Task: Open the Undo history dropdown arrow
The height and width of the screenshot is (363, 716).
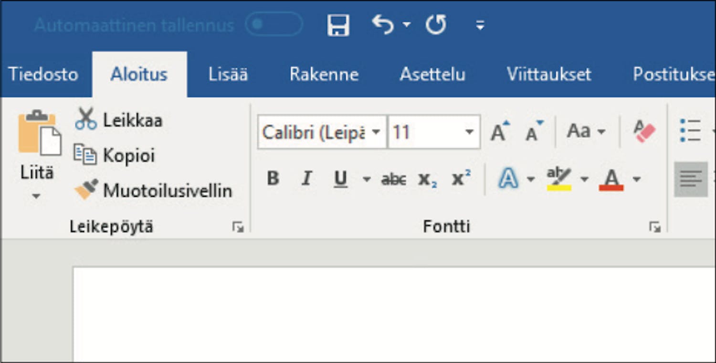Action: coord(406,24)
